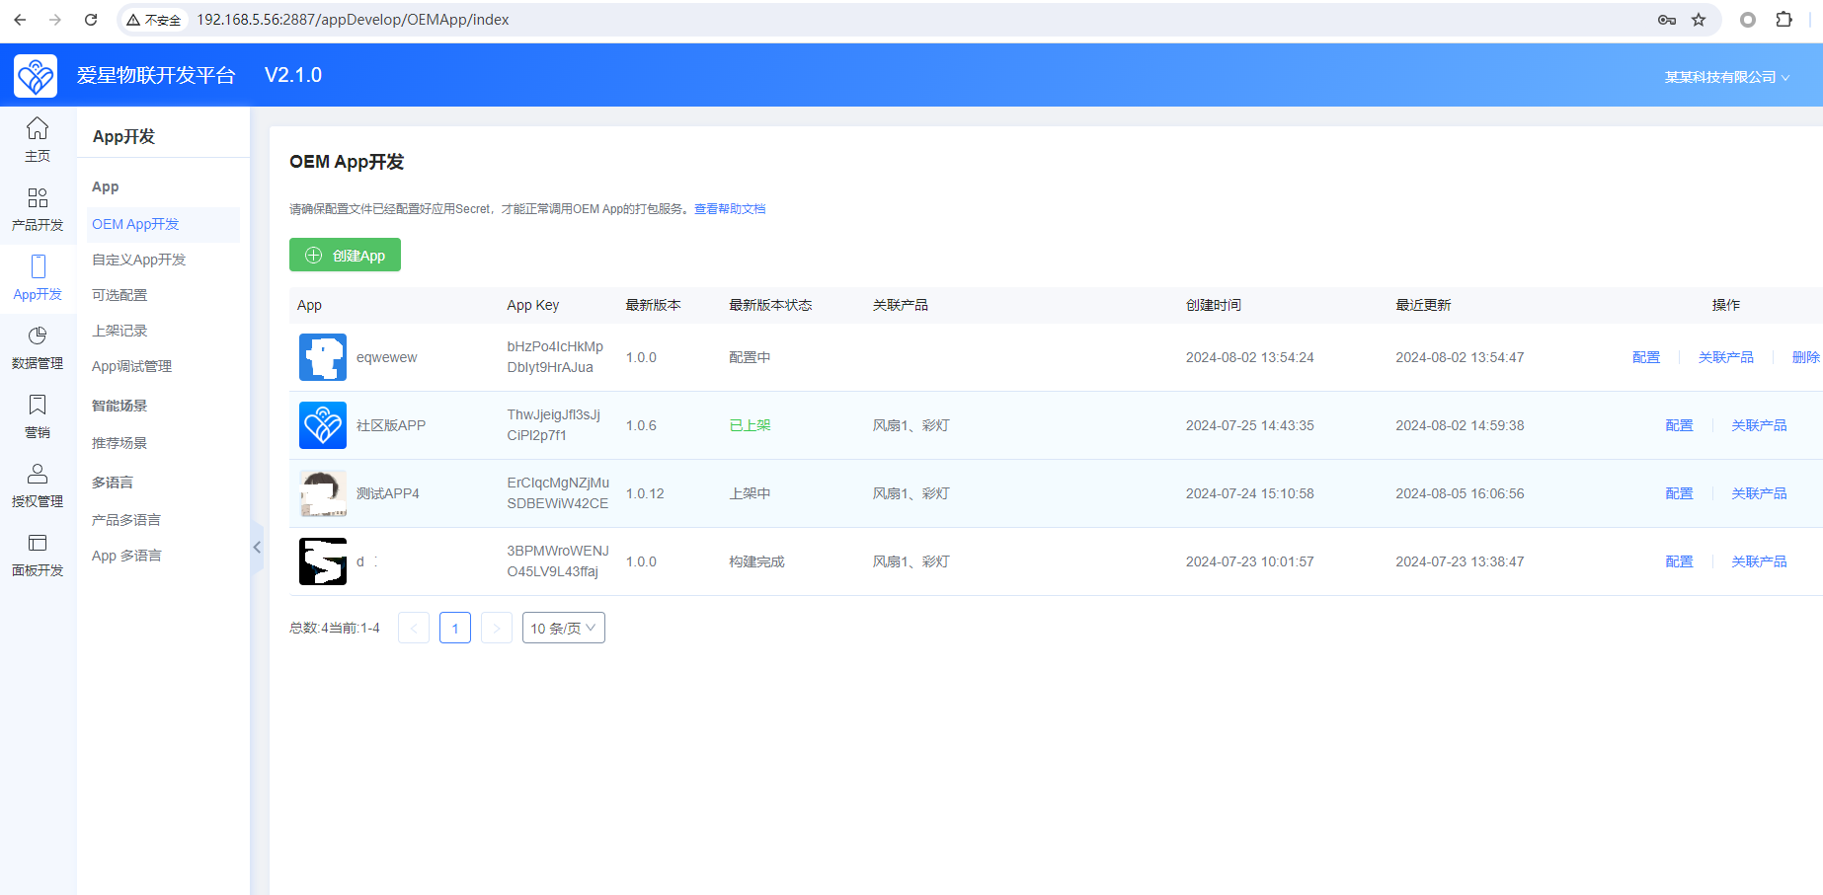
Task: Click 配置 for eqwewew row
Action: [x=1646, y=357]
